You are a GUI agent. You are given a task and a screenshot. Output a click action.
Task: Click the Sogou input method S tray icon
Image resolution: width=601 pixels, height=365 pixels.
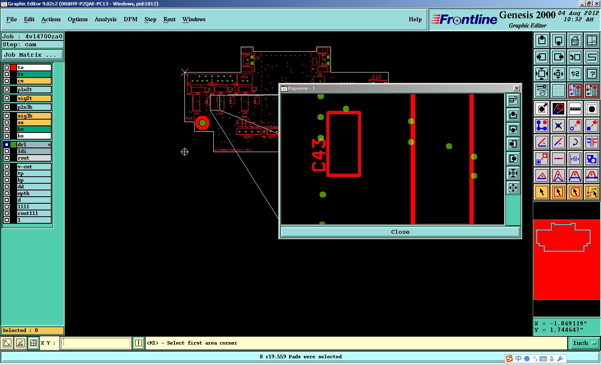tap(509, 359)
